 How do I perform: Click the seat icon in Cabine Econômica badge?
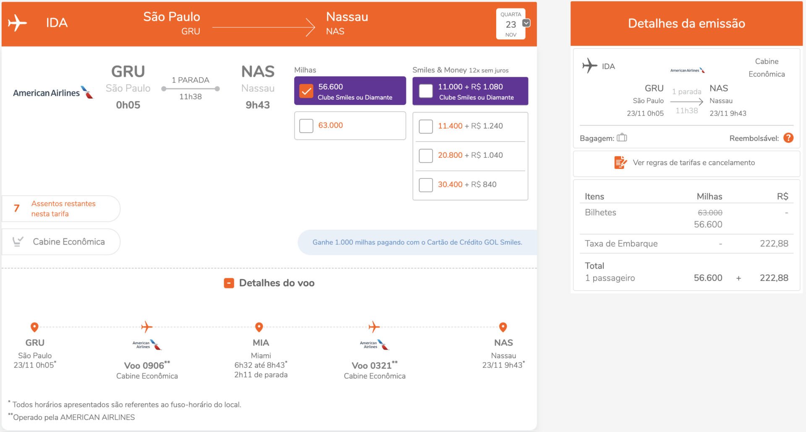18,241
